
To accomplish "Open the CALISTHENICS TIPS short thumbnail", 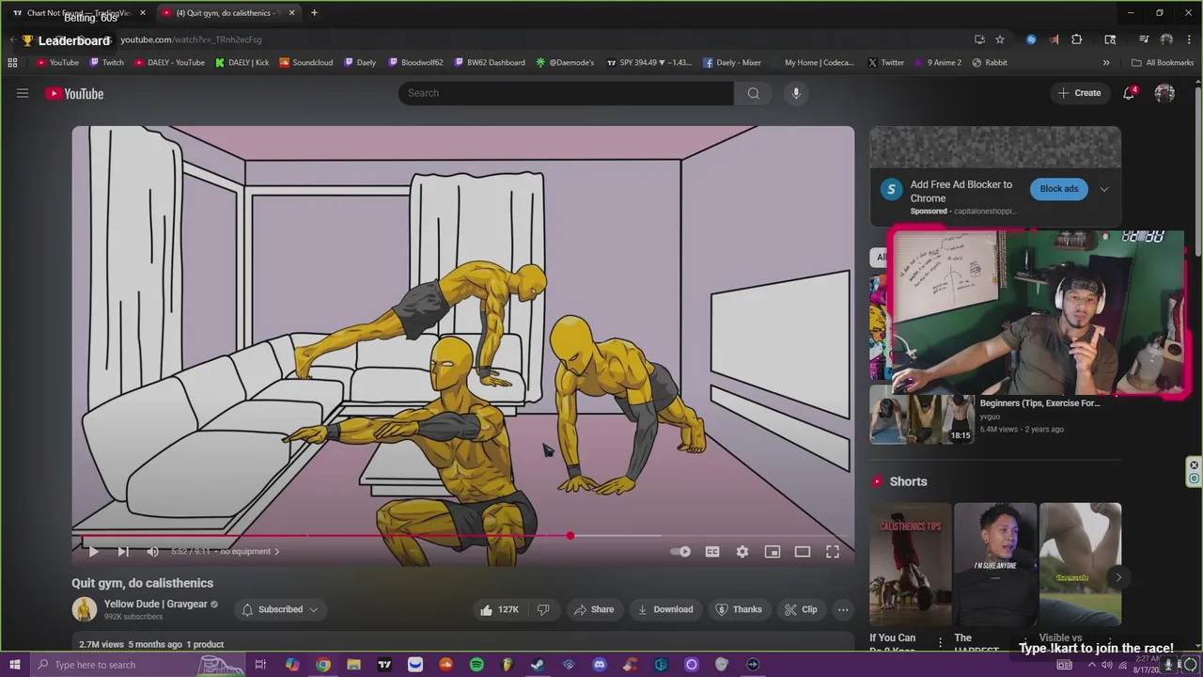I will tap(910, 564).
